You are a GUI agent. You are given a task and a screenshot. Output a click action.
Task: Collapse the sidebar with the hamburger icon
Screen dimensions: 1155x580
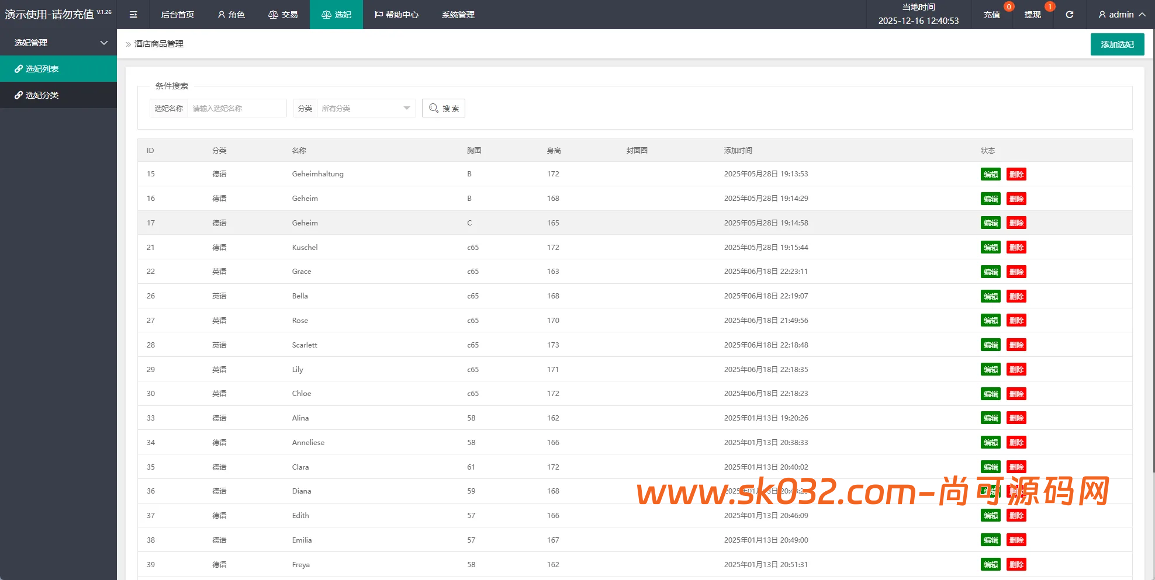133,15
